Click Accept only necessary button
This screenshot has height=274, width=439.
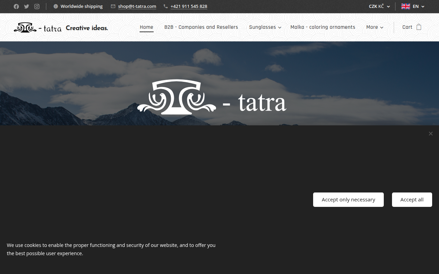click(x=348, y=200)
